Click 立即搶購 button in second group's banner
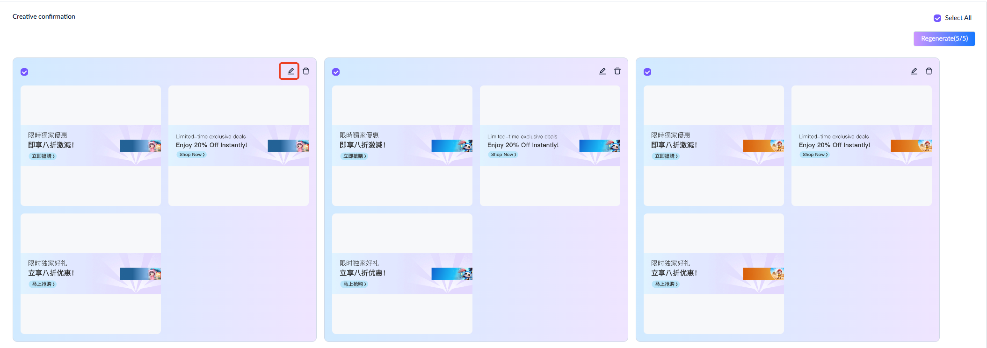Screen dimensions: 987x348 pyautogui.click(x=355, y=156)
